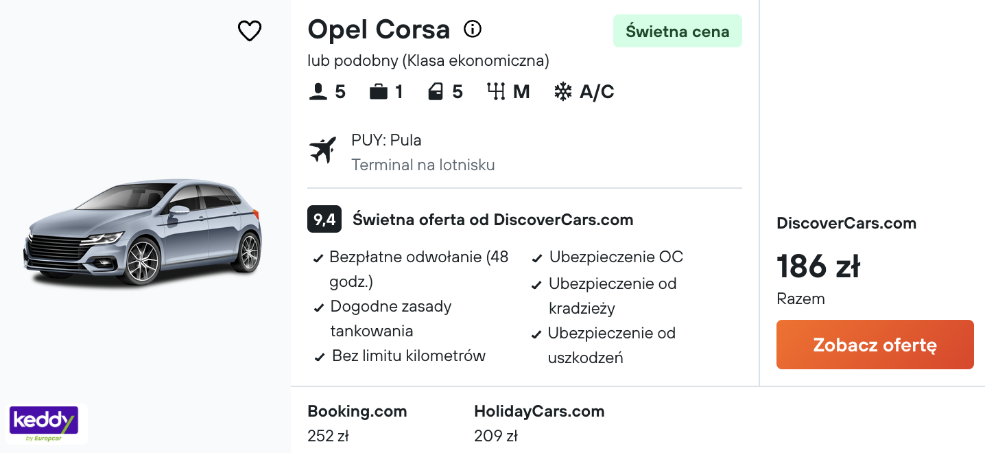Click the Zobacz ofertę button
985x453 pixels.
[875, 345]
